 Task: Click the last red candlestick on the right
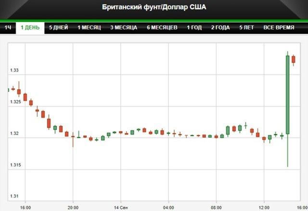tap(294, 60)
